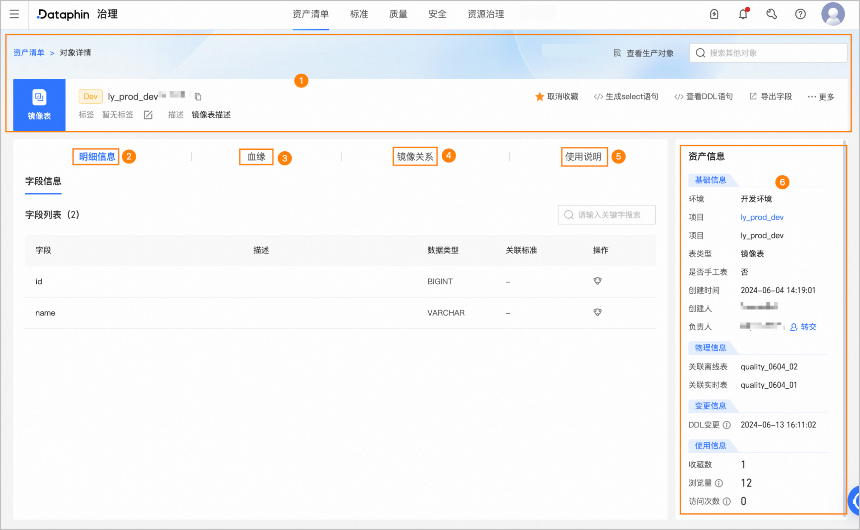Click the 数据类型 column header

[x=443, y=250]
